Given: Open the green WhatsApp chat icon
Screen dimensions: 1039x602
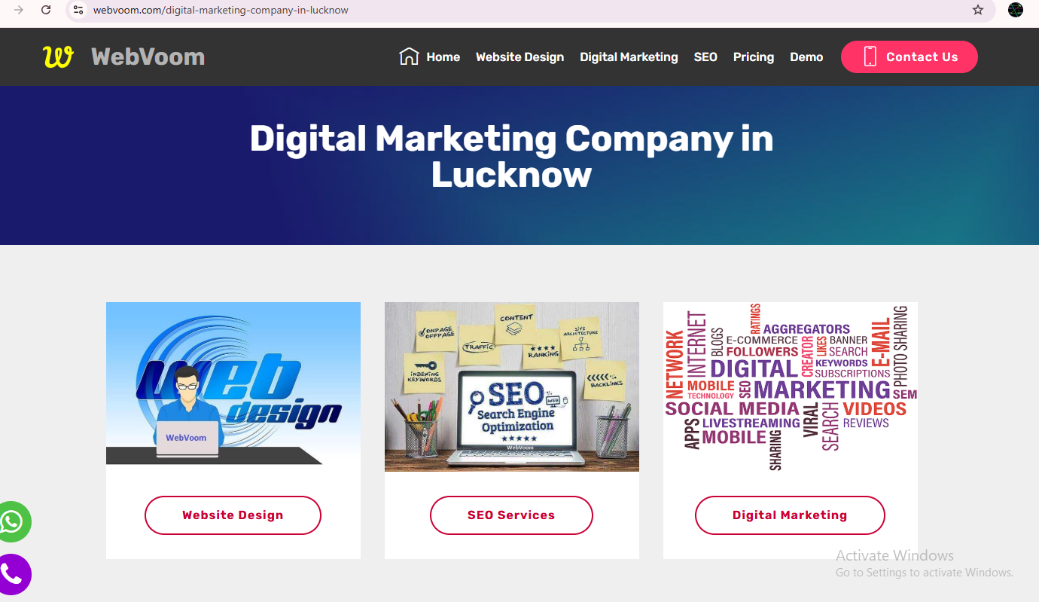Looking at the screenshot, I should pos(11,521).
